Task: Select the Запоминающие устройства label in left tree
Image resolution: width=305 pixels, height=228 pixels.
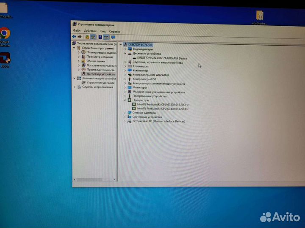Action: click(x=99, y=79)
